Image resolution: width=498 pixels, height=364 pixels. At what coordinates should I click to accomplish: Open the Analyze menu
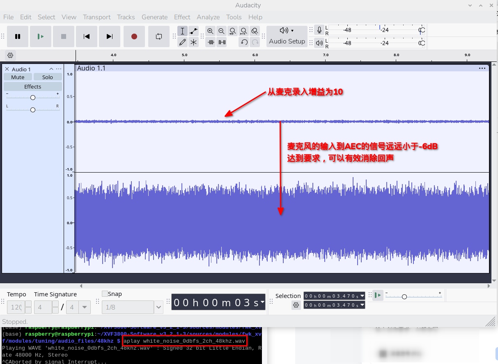coord(208,17)
